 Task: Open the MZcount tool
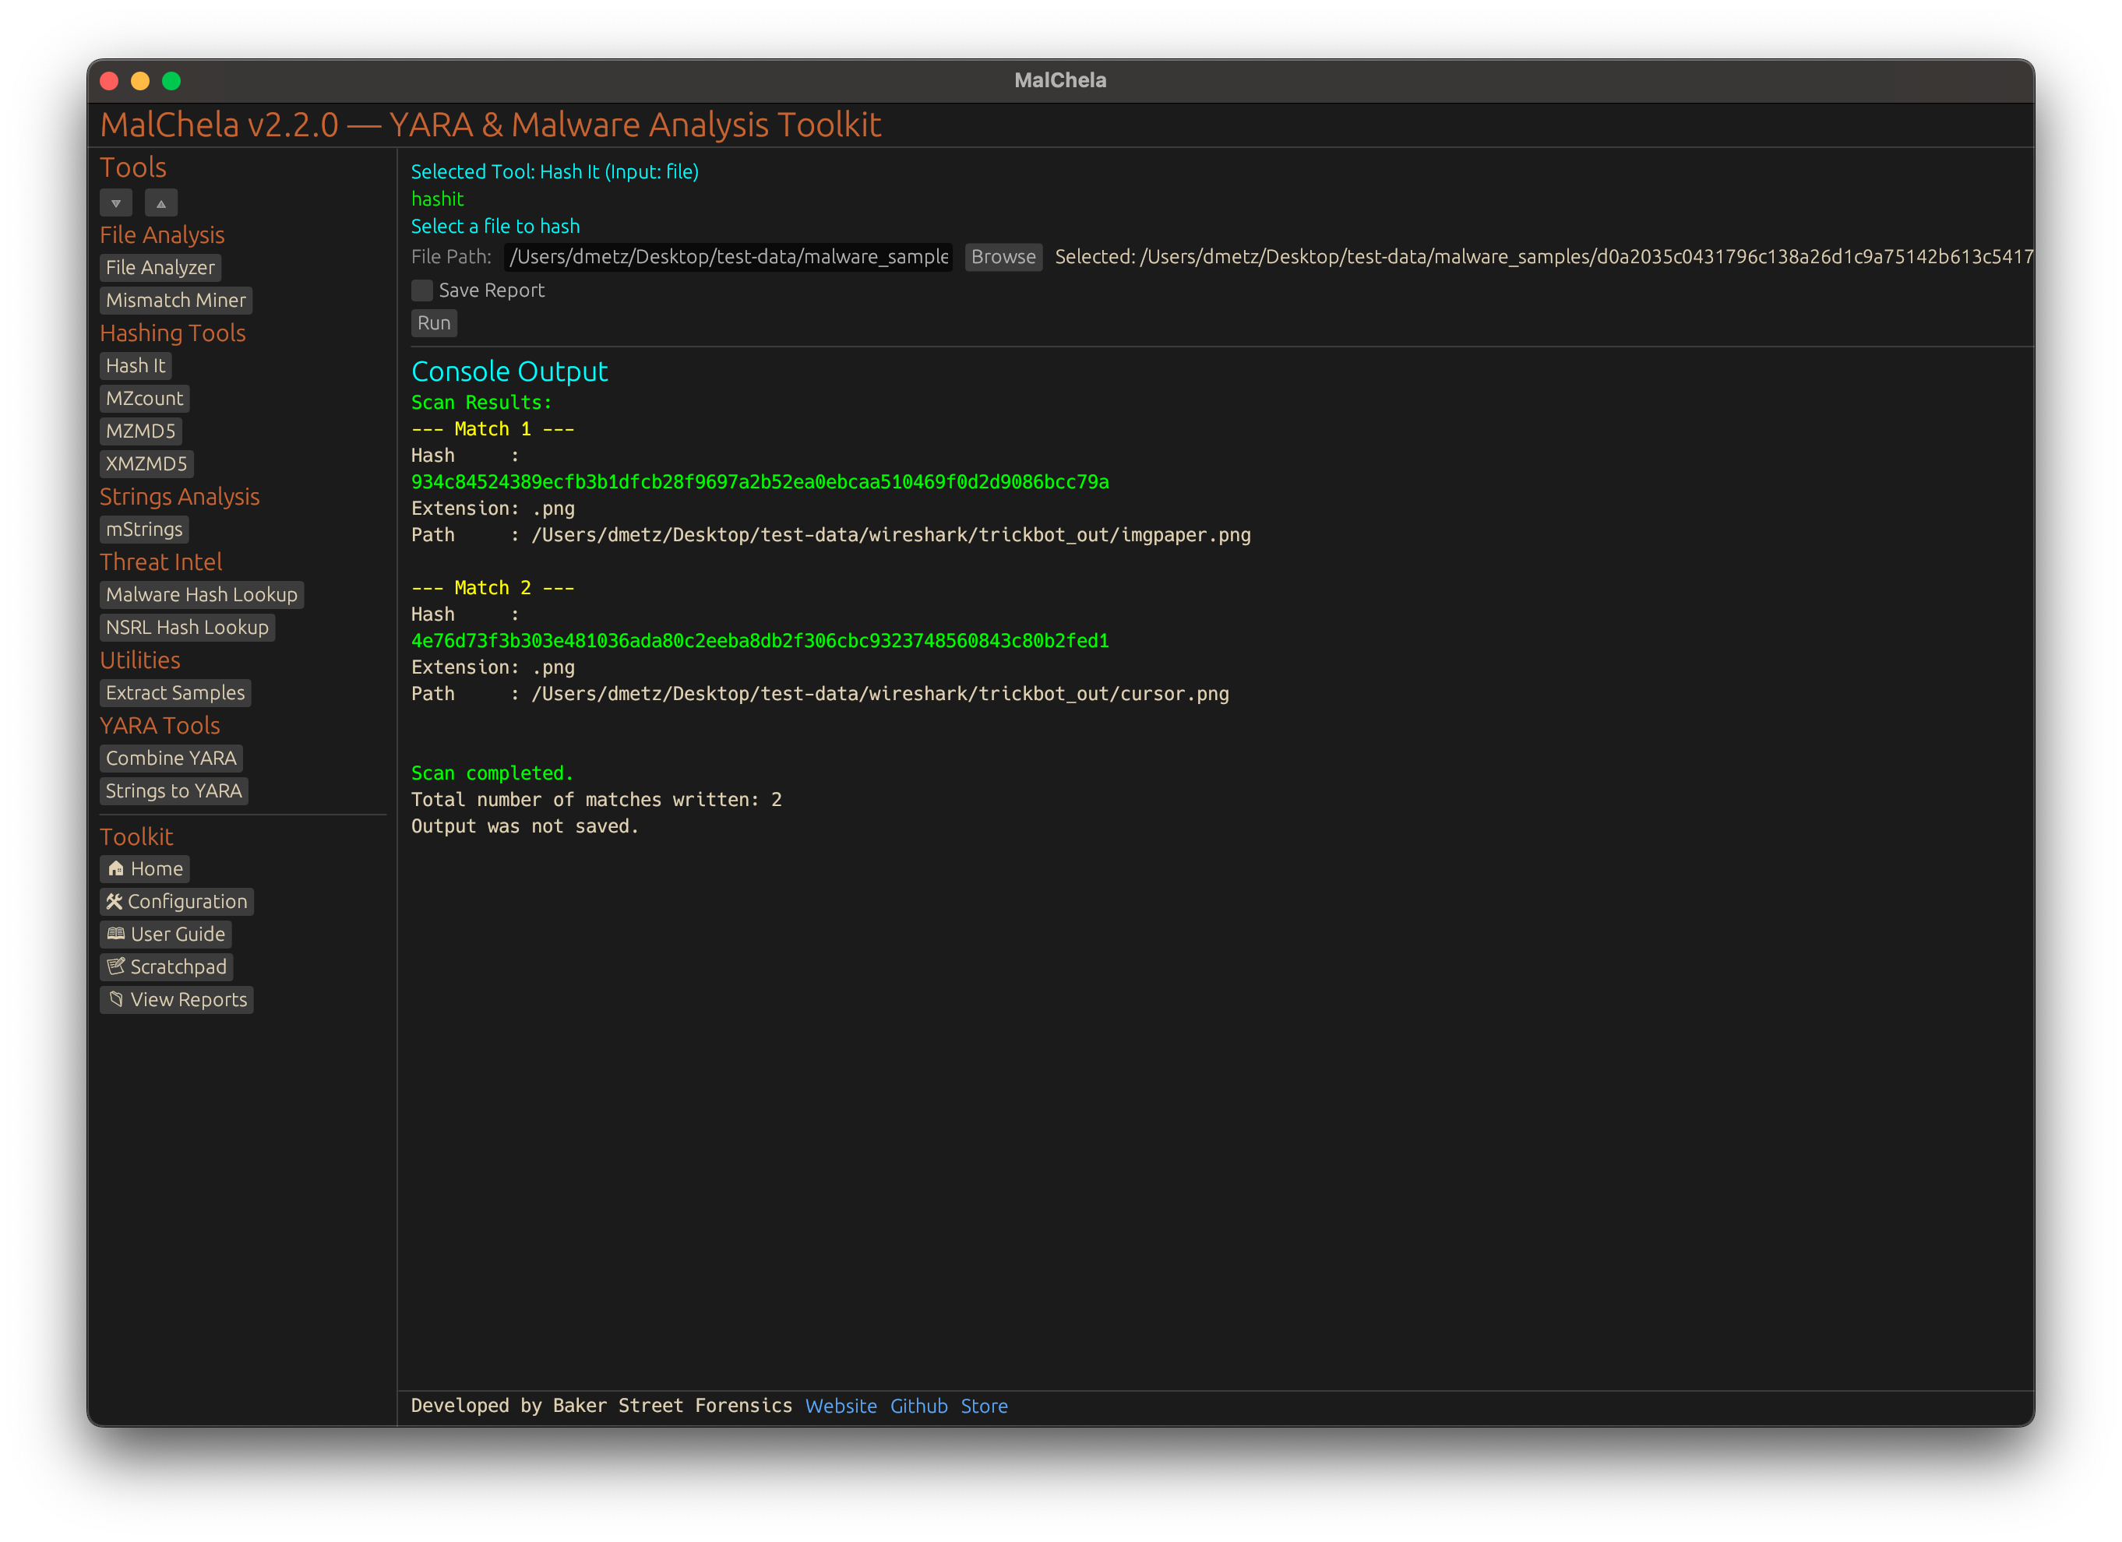(x=145, y=399)
